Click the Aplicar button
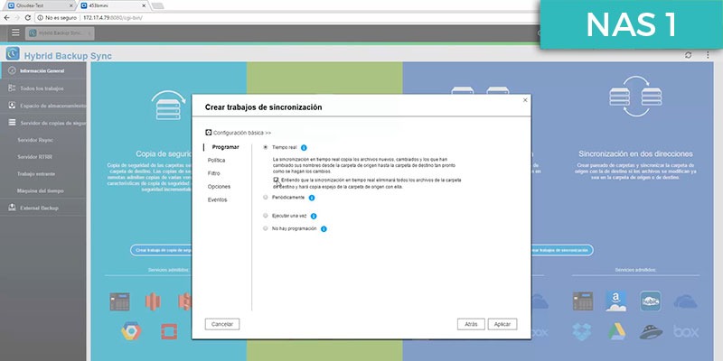This screenshot has width=723, height=361. pos(502,324)
